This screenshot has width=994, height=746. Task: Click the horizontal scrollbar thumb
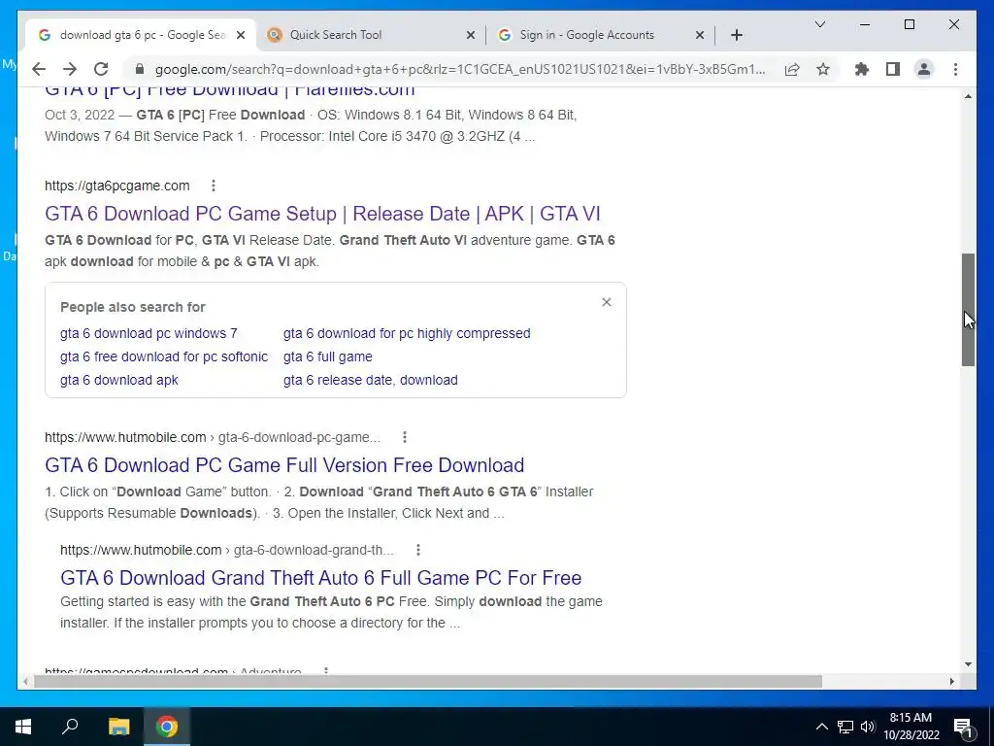click(428, 681)
